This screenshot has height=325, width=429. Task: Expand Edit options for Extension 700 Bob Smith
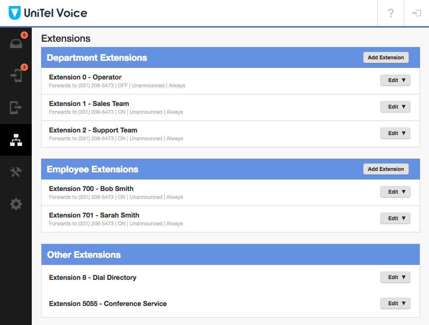[x=395, y=192]
